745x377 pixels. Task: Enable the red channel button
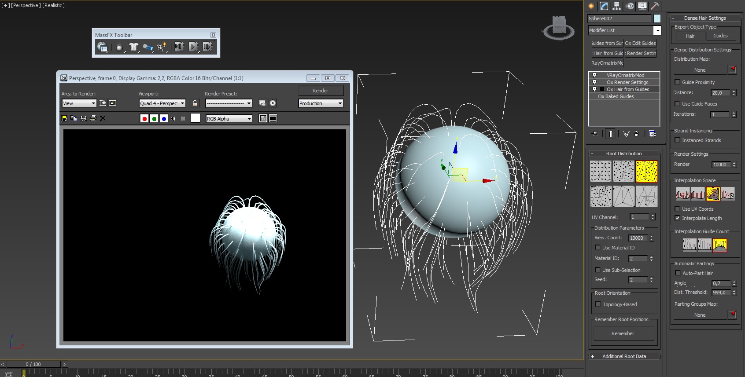(144, 119)
